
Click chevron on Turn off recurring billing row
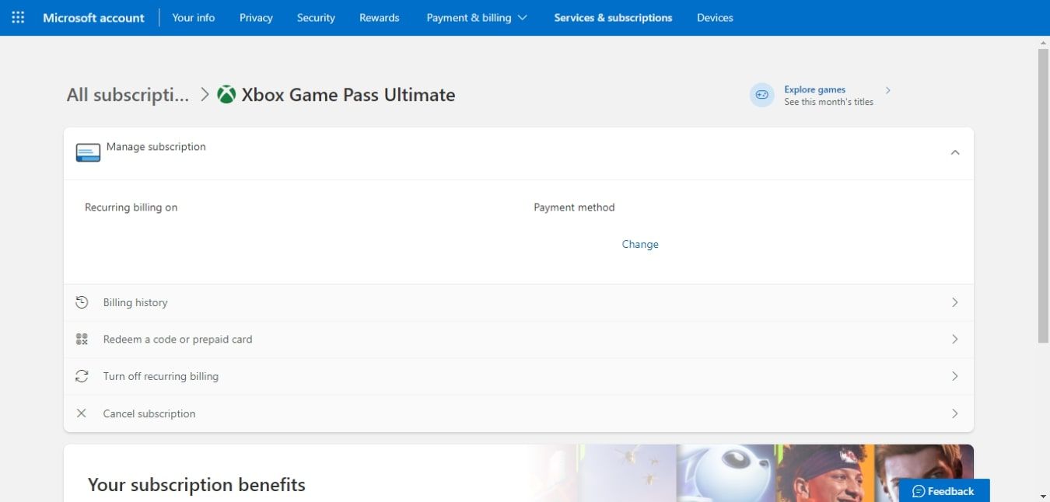tap(955, 376)
